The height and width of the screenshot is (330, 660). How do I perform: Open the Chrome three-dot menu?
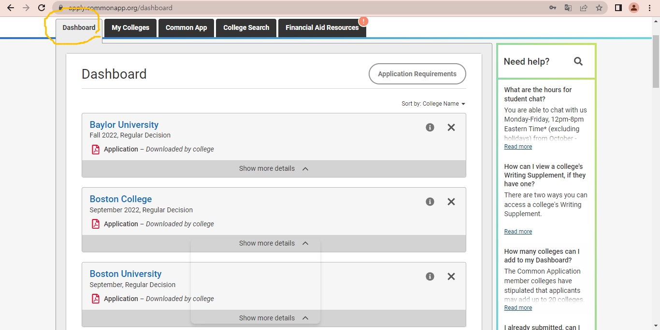click(649, 8)
